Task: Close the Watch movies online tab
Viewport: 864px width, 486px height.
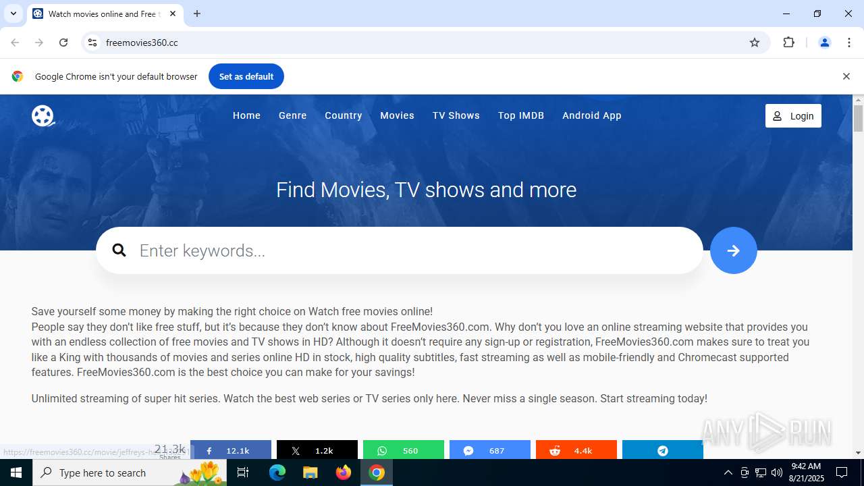Action: tap(173, 13)
